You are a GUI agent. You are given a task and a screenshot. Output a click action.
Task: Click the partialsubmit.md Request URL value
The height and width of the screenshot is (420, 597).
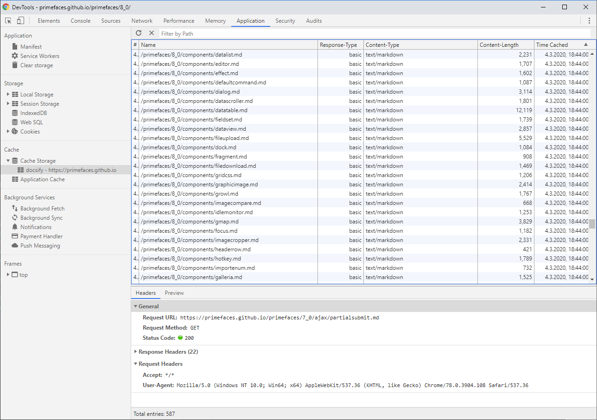click(279, 318)
